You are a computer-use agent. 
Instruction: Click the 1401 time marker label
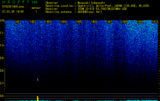(18, 22)
